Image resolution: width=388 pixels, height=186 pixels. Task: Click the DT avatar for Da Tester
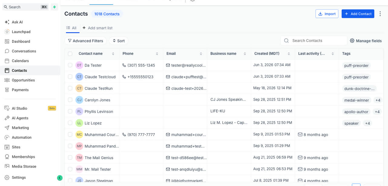(x=79, y=65)
